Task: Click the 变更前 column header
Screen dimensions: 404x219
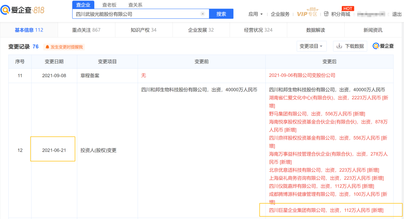Action: pos(202,62)
